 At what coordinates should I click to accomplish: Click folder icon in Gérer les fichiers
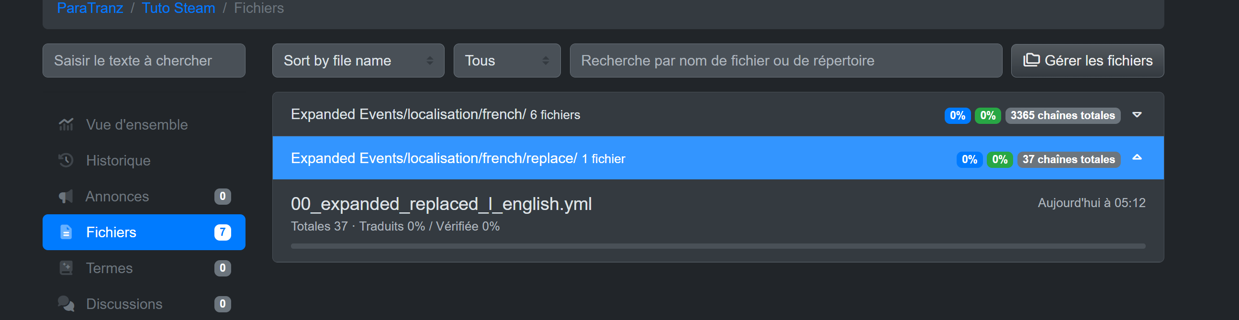point(1031,60)
